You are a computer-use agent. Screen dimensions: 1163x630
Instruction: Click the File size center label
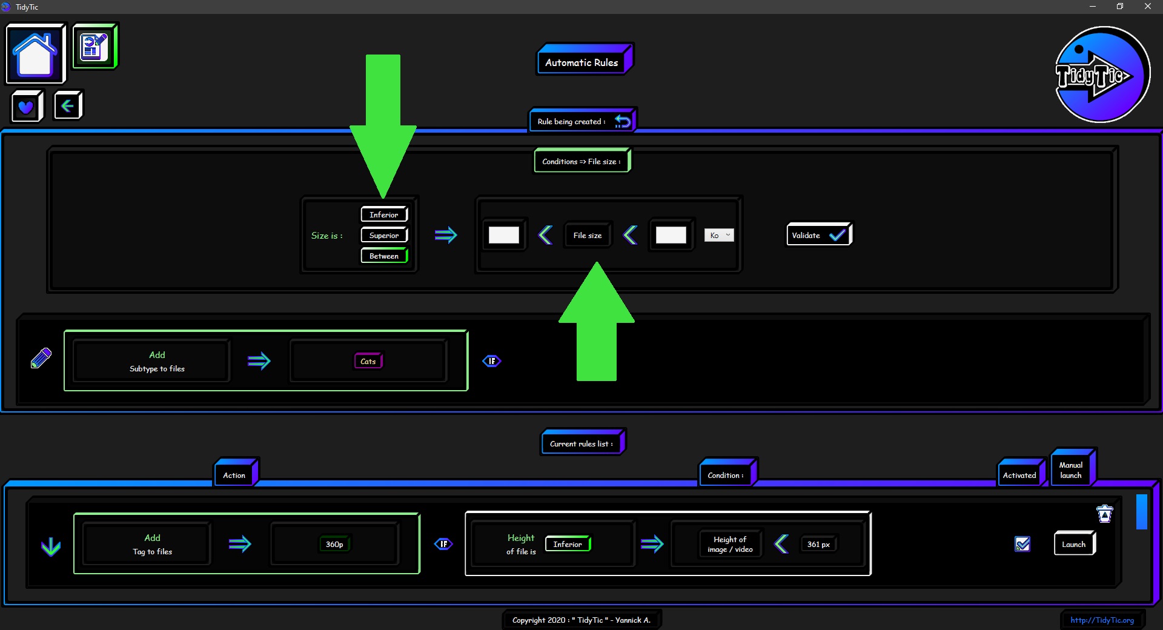pos(588,235)
